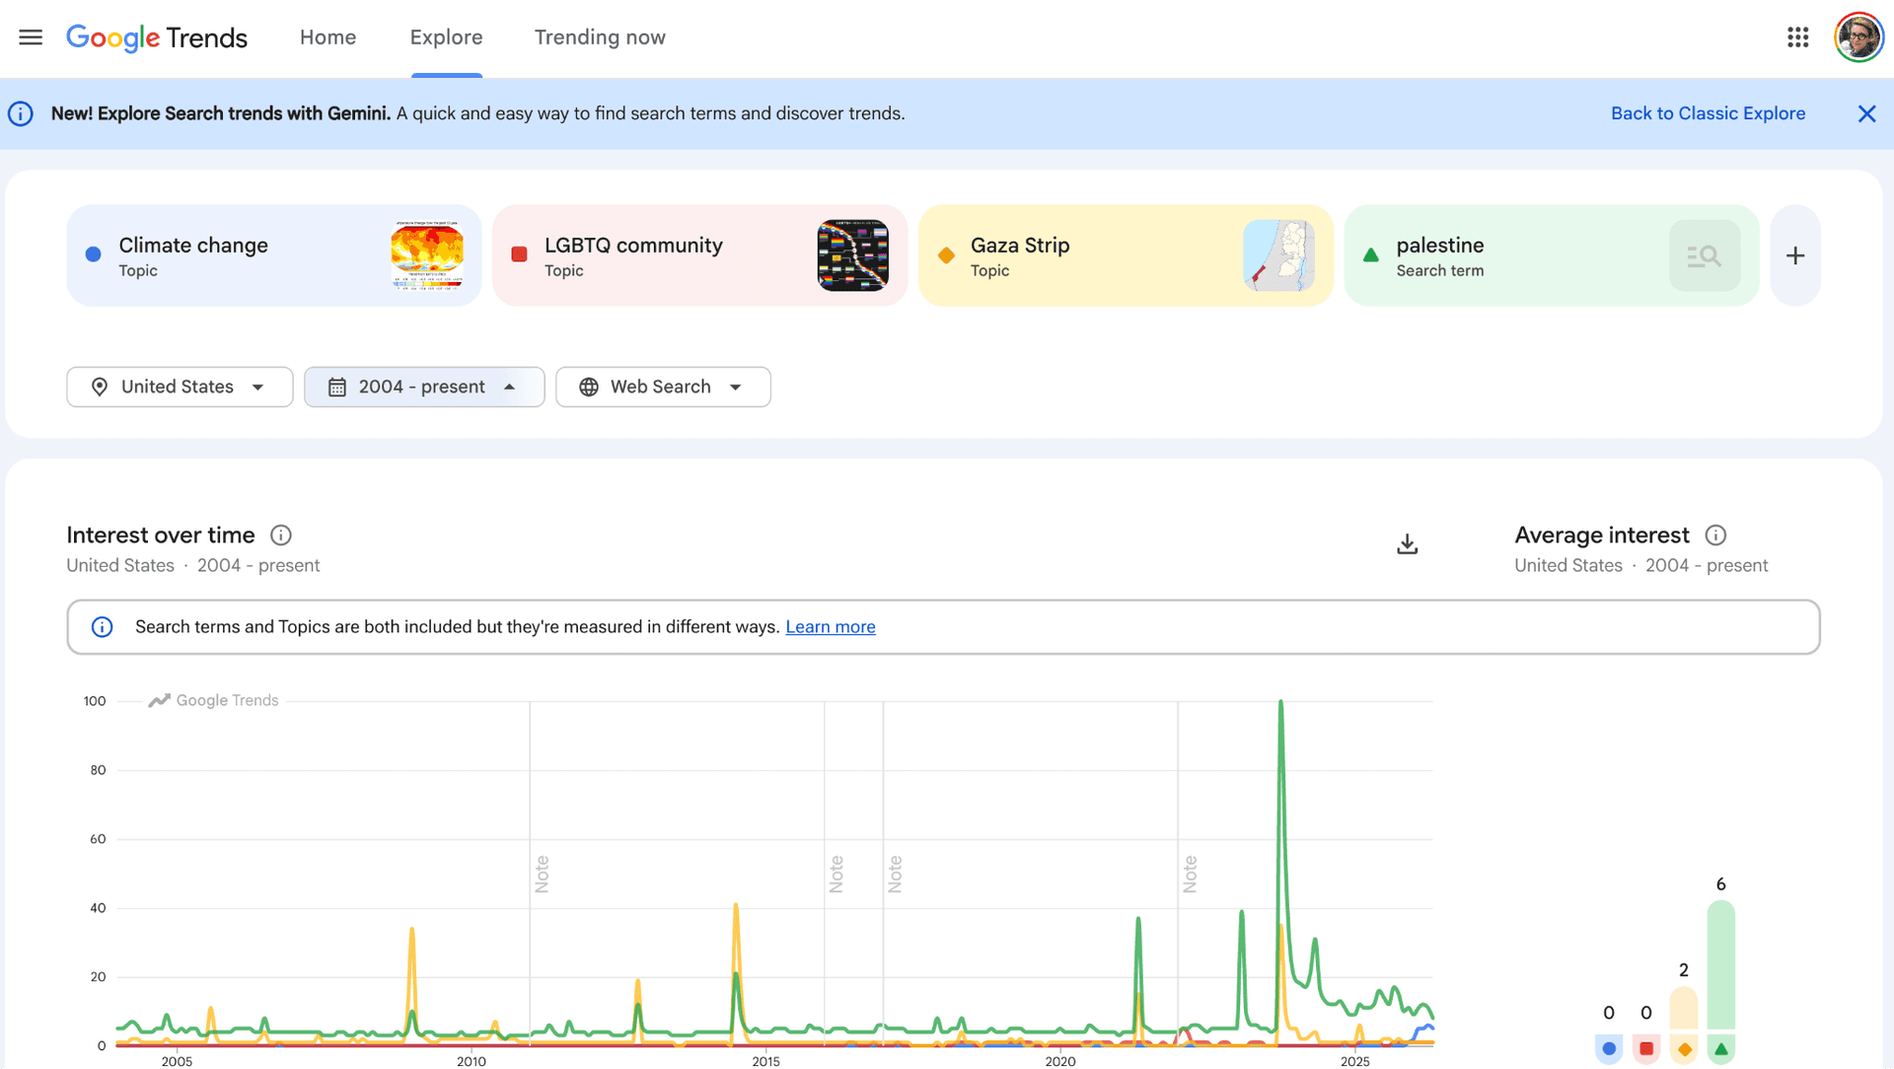
Task: Click the green palestine average legend icon
Action: (x=1721, y=1048)
